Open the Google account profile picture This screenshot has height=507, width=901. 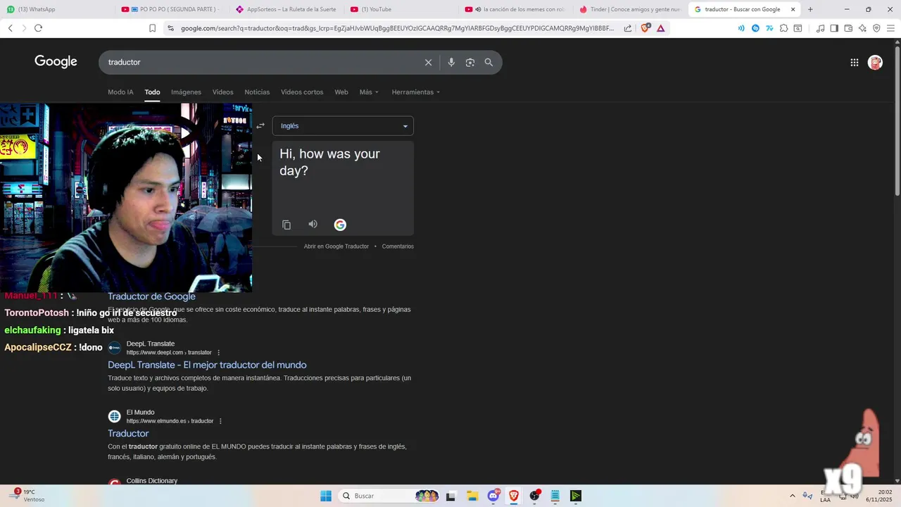tap(875, 62)
